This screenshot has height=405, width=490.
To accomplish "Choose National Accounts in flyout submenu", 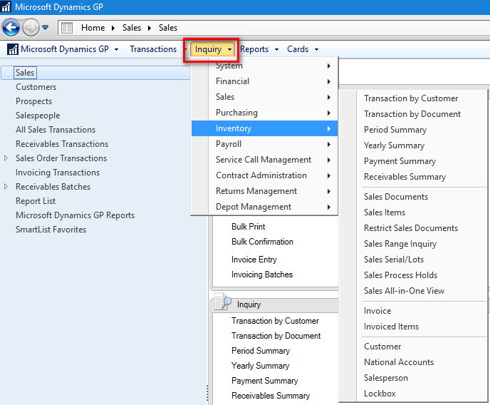I will tap(399, 362).
